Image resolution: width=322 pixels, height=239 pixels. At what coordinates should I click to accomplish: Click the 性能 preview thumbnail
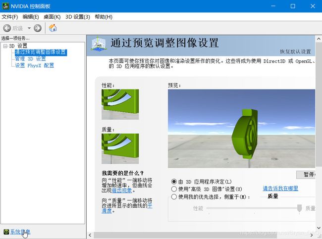click(120, 104)
